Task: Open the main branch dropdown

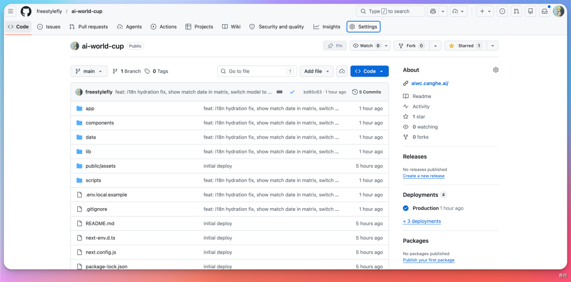Action: 89,71
